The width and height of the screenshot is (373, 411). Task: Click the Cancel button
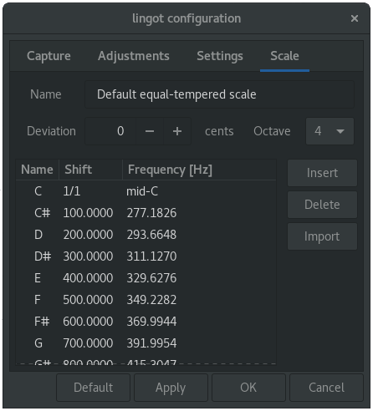pos(326,388)
